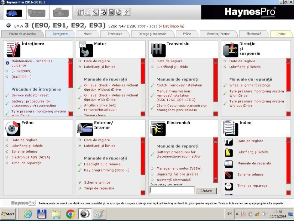The image size is (294, 221).
Task: Click the Index book panel icon
Action: click(x=231, y=128)
